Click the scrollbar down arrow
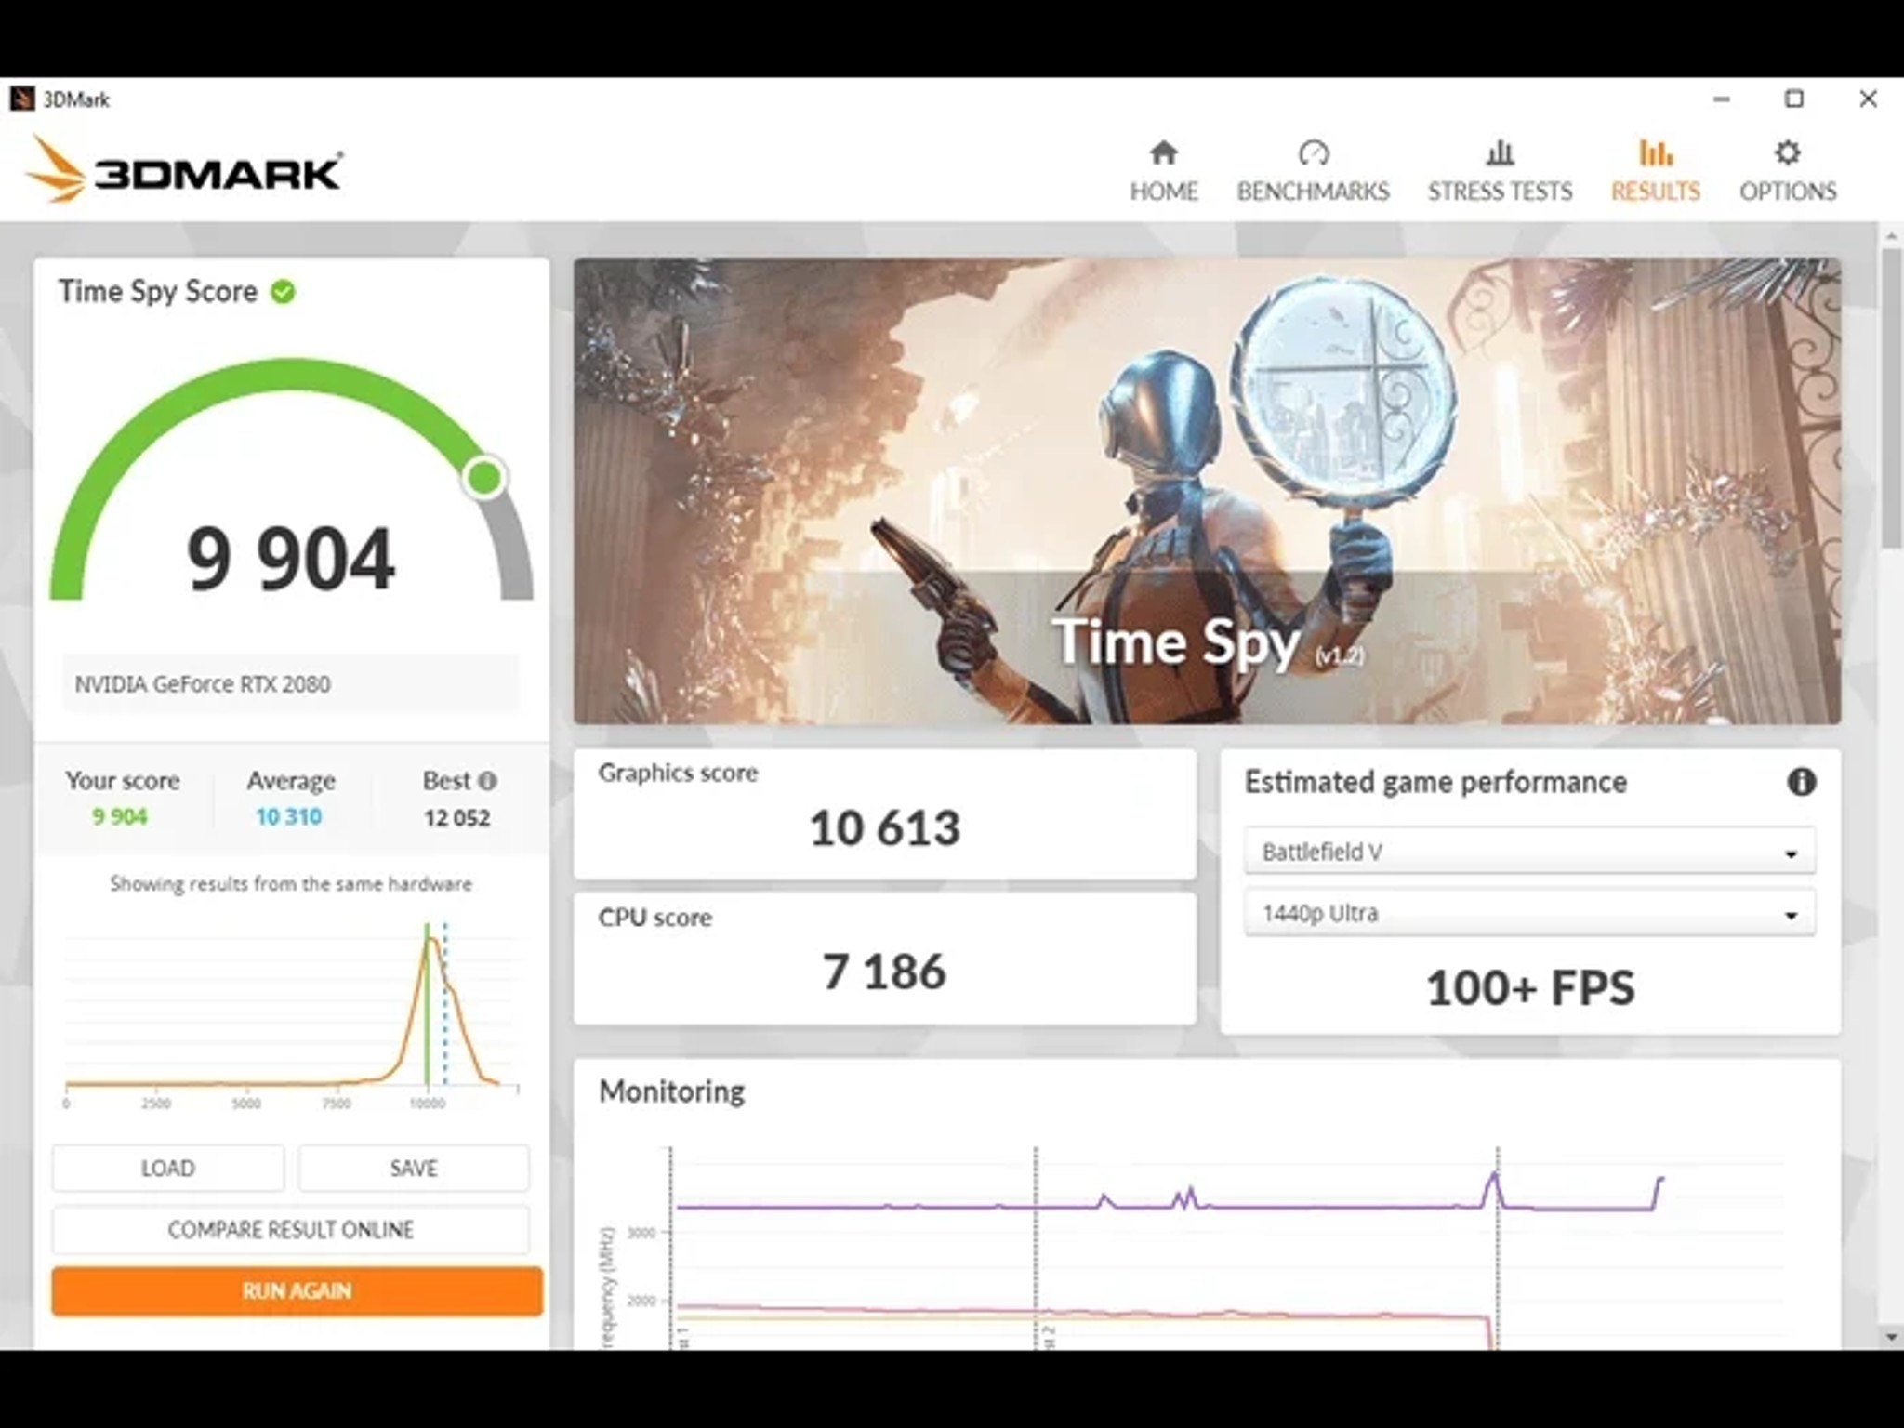The width and height of the screenshot is (1904, 1428). (1892, 1337)
